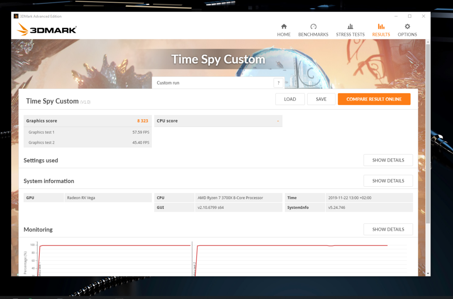Show details for Monitoring
The image size is (453, 299).
[388, 229]
